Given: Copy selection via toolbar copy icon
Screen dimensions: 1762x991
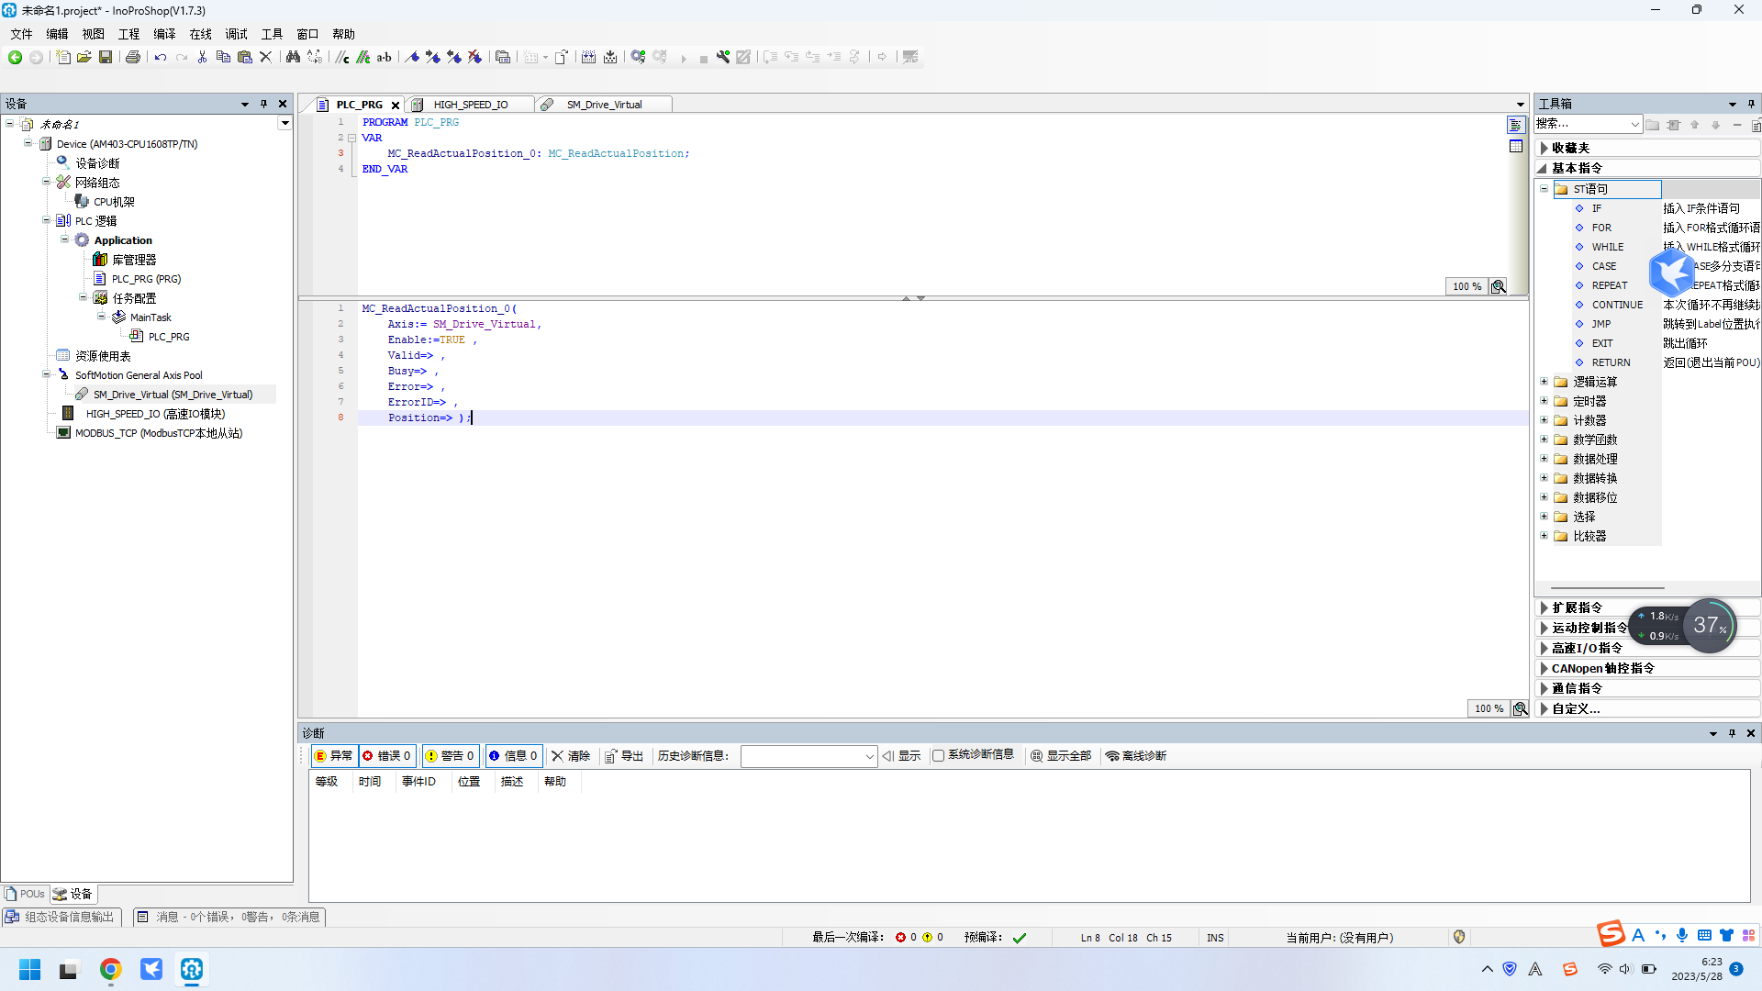Looking at the screenshot, I should 223,57.
